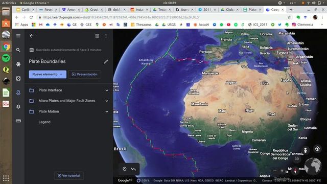Viewport: 327px width, 184px height.
Task: Open the Google Chrome app menu in top bar
Action: pos(34,3)
